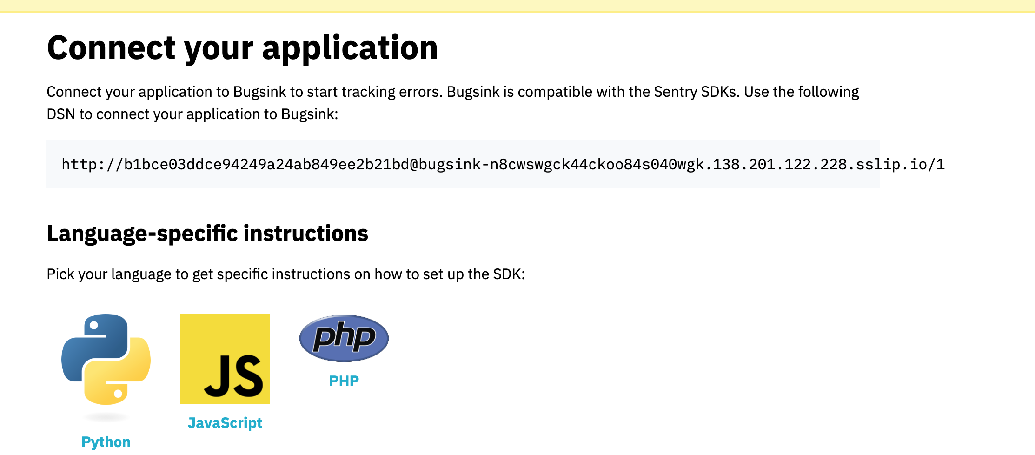
Task: Select the blue oval PHP logo
Action: pos(344,338)
